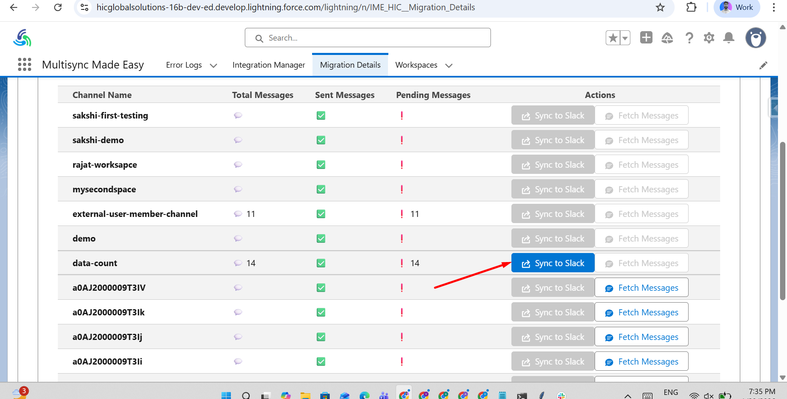Viewport: 787px width, 399px height.
Task: Open the Notifications bell icon
Action: tap(729, 38)
